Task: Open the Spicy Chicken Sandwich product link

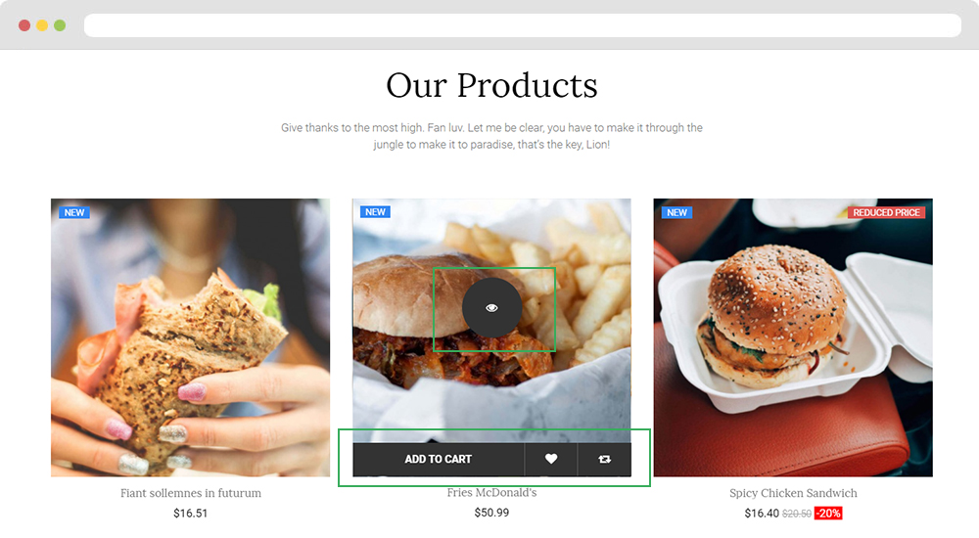Action: [793, 493]
